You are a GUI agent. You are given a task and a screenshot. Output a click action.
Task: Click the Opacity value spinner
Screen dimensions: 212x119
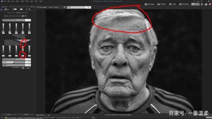[x=88, y=7]
